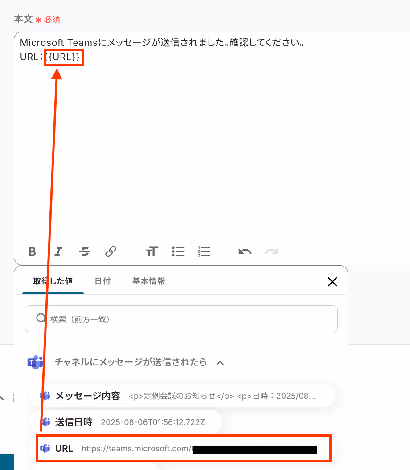Open the 基本情報 tab
Screen dimensions: 410x470
[x=149, y=281]
